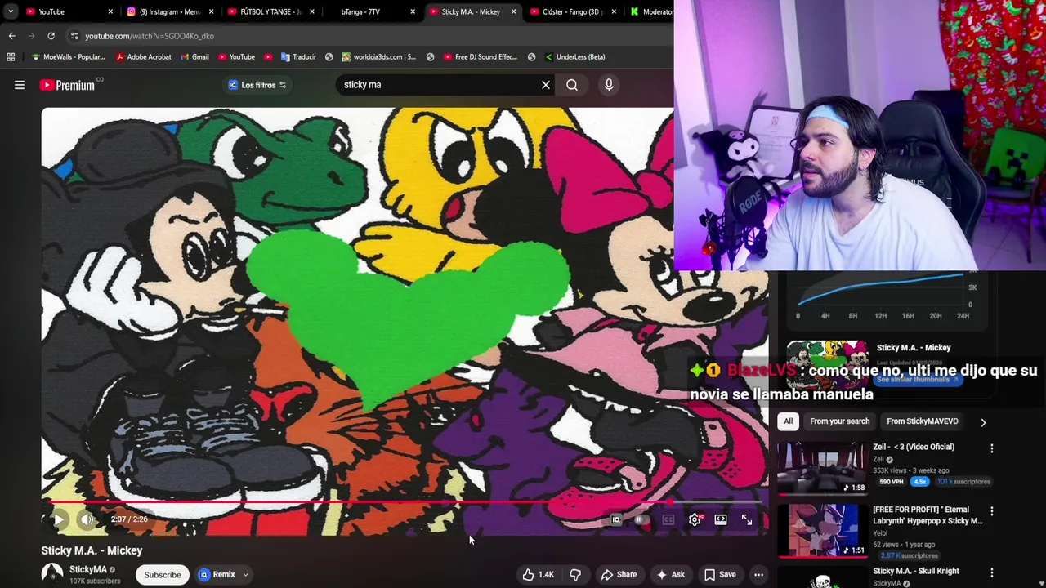Show next filter chips with arrow
This screenshot has height=588, width=1046.
coord(983,422)
